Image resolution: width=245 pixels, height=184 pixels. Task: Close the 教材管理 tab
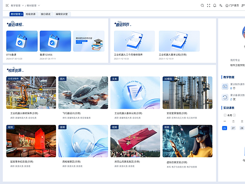(x=22, y=14)
